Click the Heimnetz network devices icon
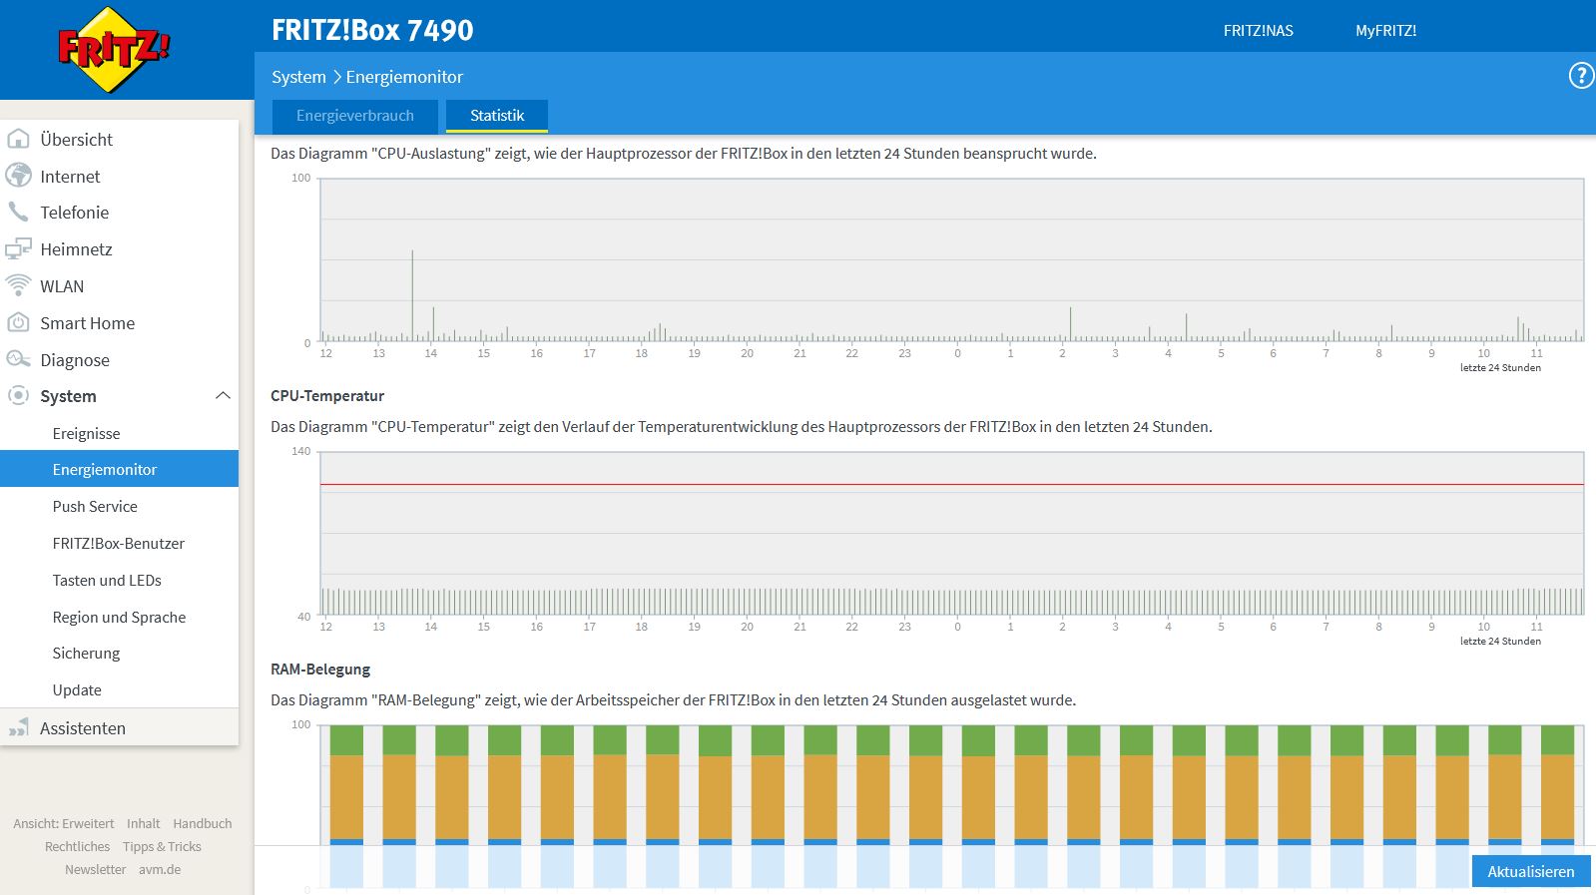This screenshot has height=895, width=1596. pos(18,248)
